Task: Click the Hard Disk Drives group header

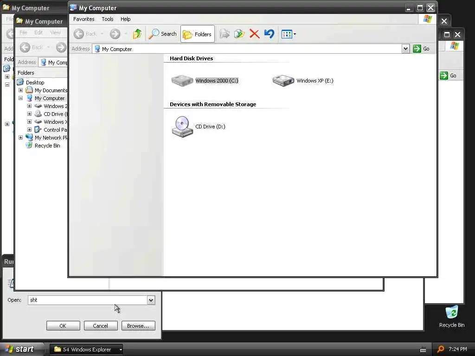Action: pos(191,58)
